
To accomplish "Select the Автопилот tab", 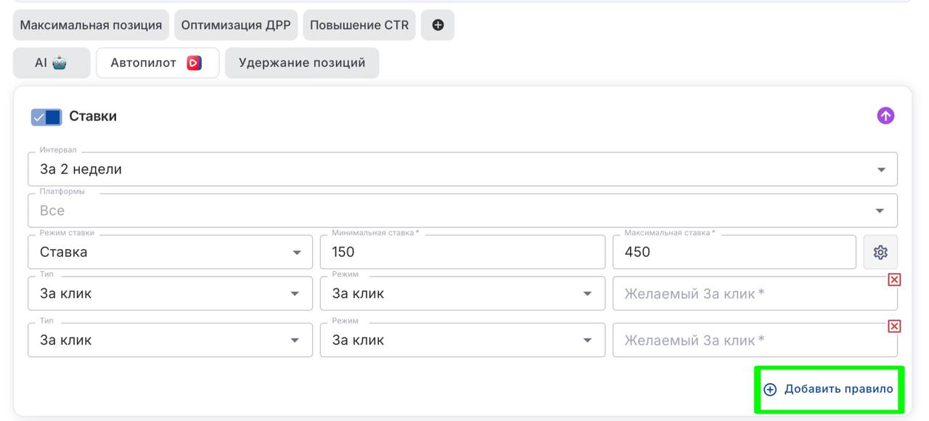I will click(x=157, y=63).
